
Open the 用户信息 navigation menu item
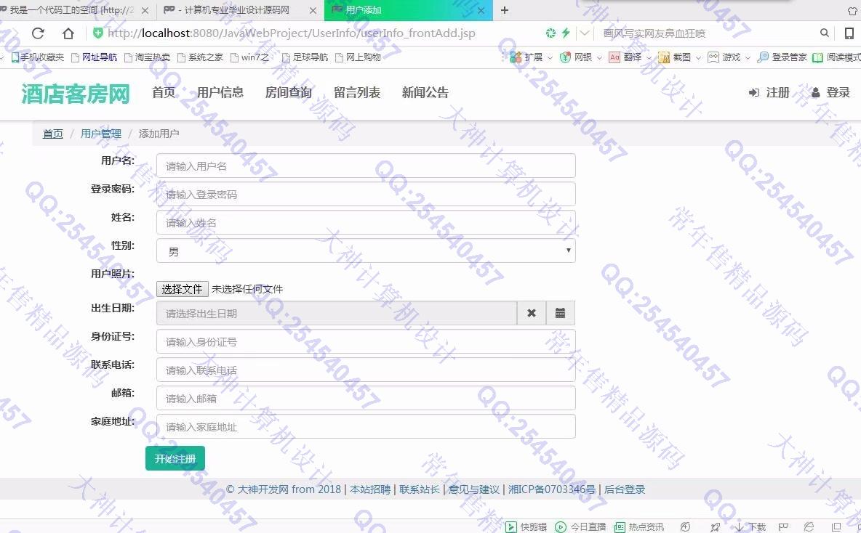pos(220,93)
